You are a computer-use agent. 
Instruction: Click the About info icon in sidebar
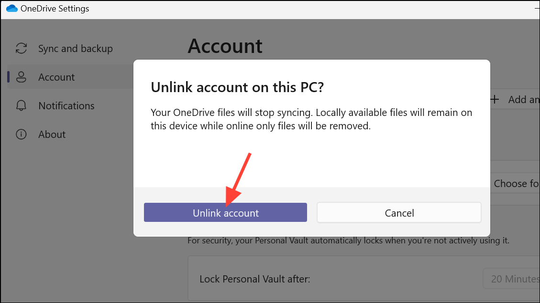coord(21,134)
